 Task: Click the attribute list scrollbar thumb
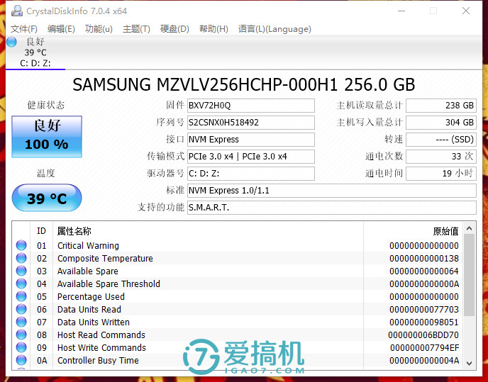pos(470,275)
